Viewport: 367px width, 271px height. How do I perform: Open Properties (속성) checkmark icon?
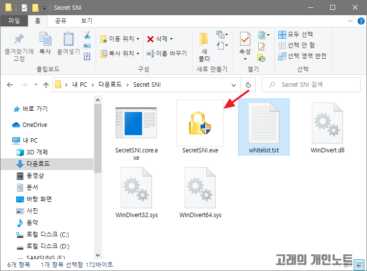coord(245,39)
